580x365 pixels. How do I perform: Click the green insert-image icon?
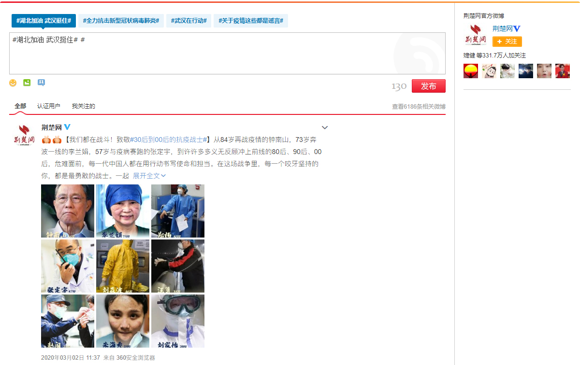(27, 83)
